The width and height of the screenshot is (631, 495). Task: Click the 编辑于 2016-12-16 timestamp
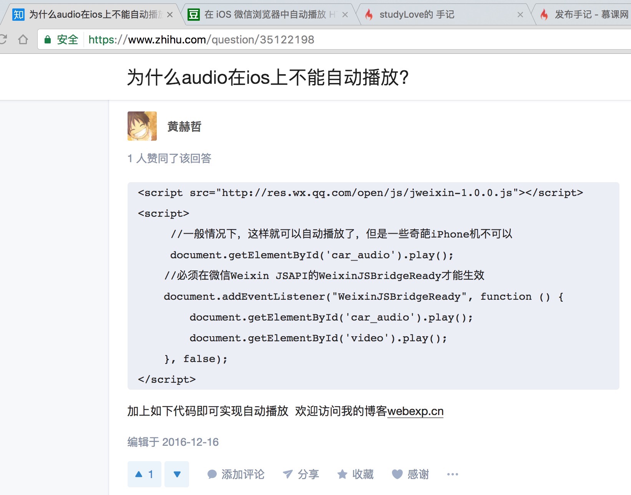click(172, 442)
